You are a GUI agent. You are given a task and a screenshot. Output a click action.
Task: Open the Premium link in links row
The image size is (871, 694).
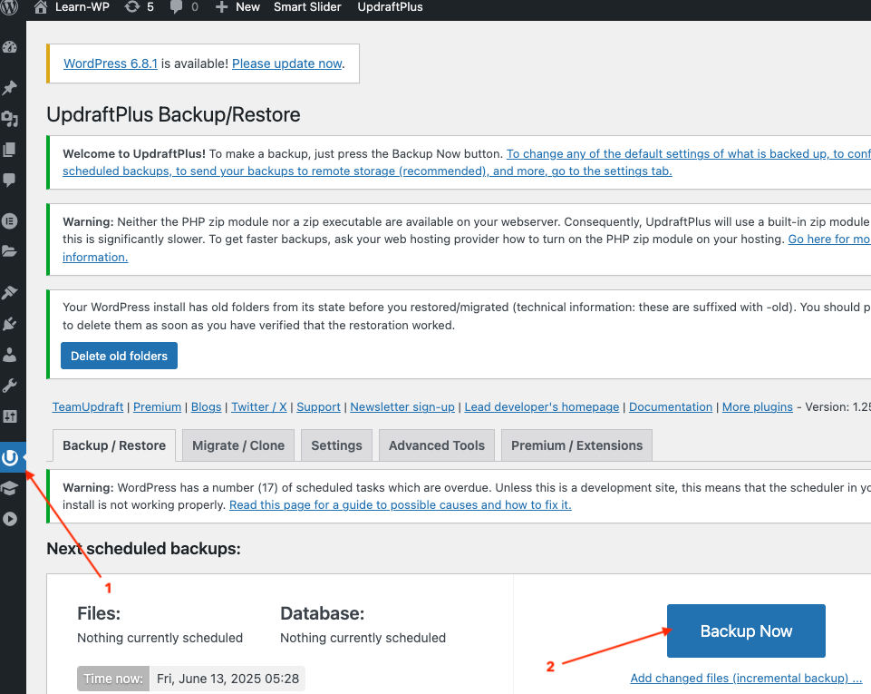click(157, 407)
